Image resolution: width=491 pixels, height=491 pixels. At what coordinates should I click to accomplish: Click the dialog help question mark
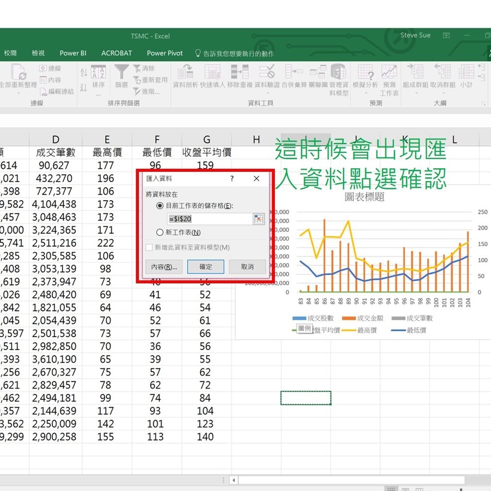(232, 178)
